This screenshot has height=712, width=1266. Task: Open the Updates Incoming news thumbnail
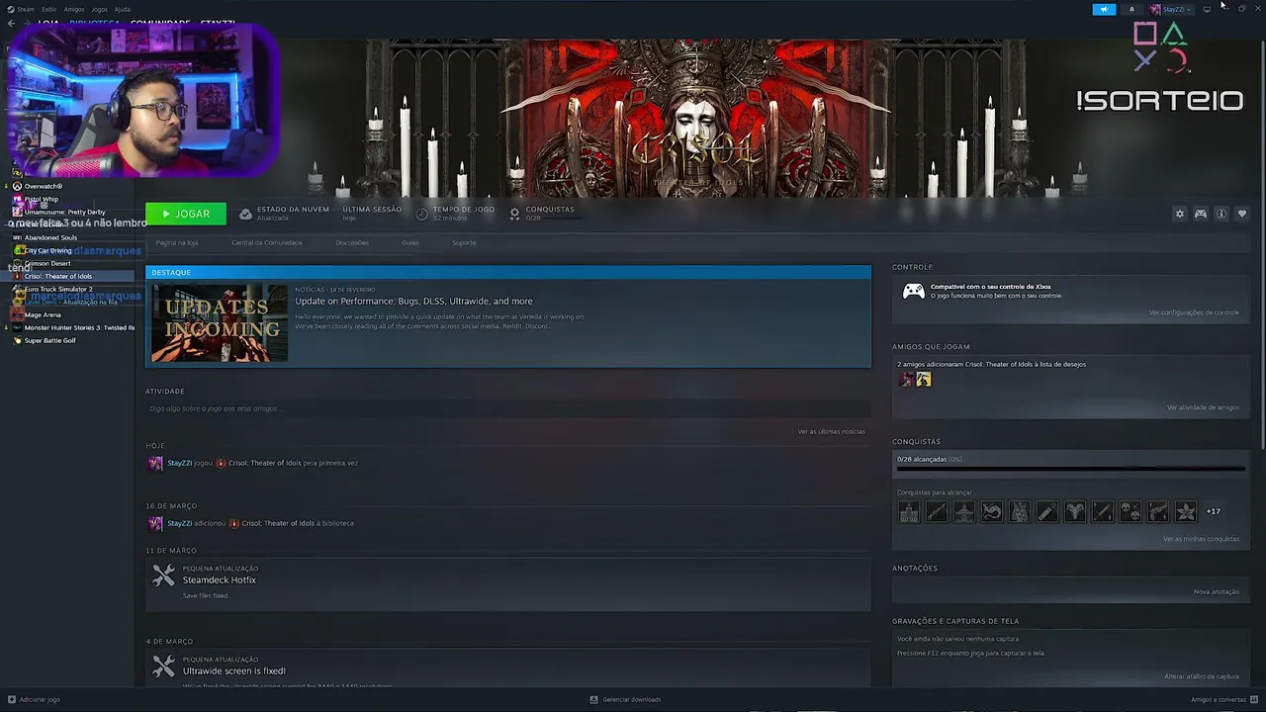220,323
